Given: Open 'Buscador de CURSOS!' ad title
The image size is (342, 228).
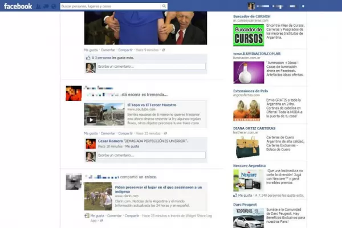Looking at the screenshot, I should tap(252, 17).
